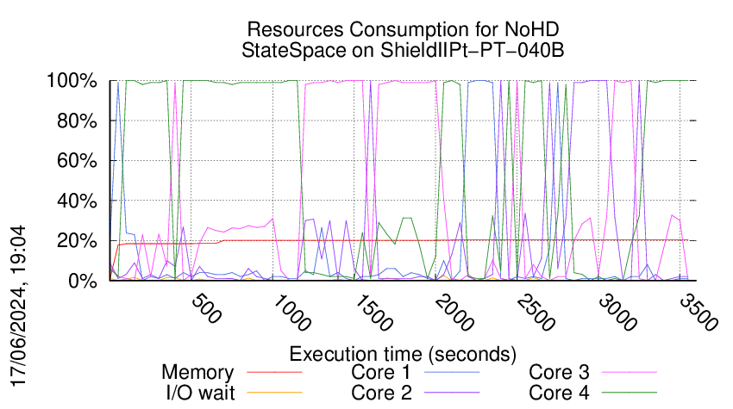Click the 2500 x-axis tick label

point(536,313)
